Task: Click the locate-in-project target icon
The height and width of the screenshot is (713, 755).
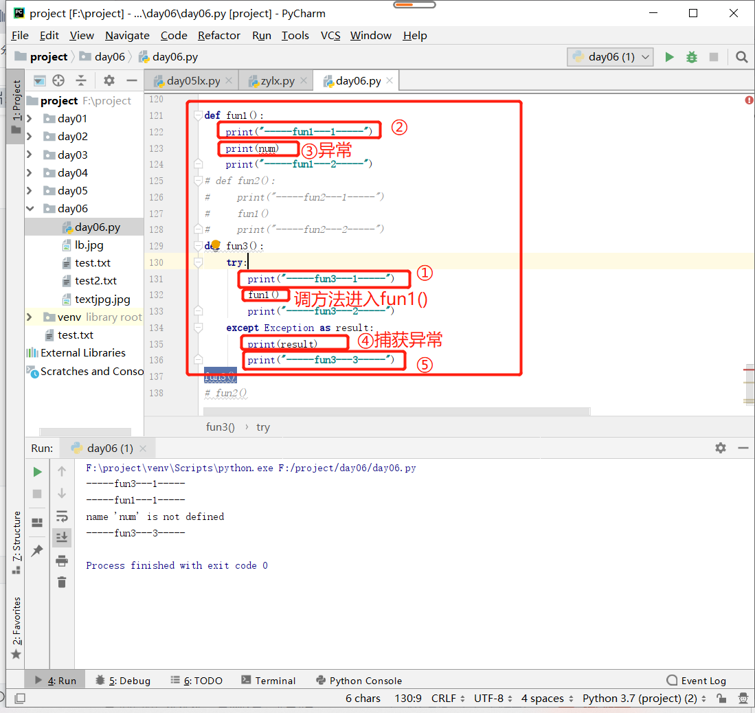Action: pos(58,80)
